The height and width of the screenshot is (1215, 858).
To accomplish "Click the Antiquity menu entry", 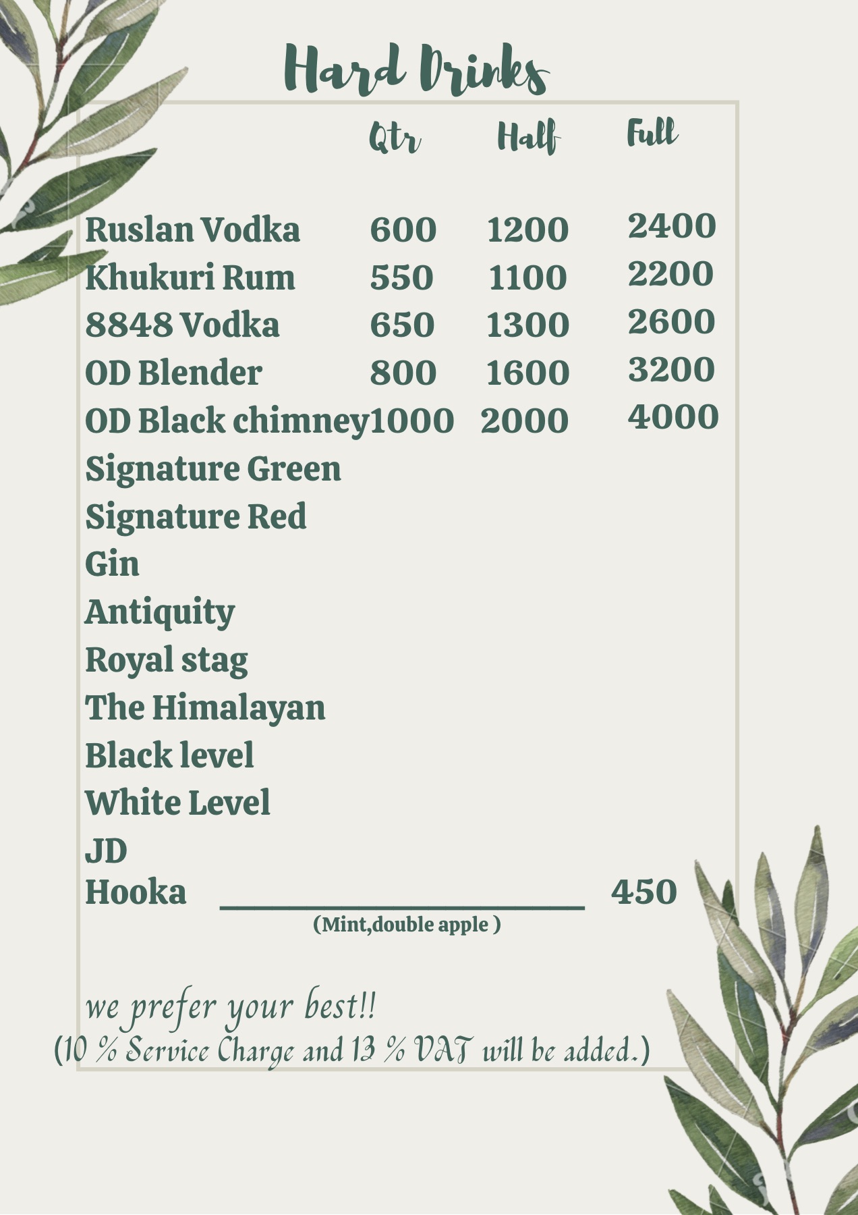I will [160, 612].
